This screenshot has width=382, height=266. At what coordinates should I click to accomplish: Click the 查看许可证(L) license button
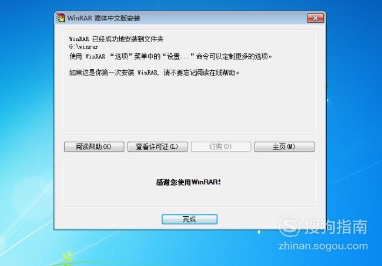[158, 146]
